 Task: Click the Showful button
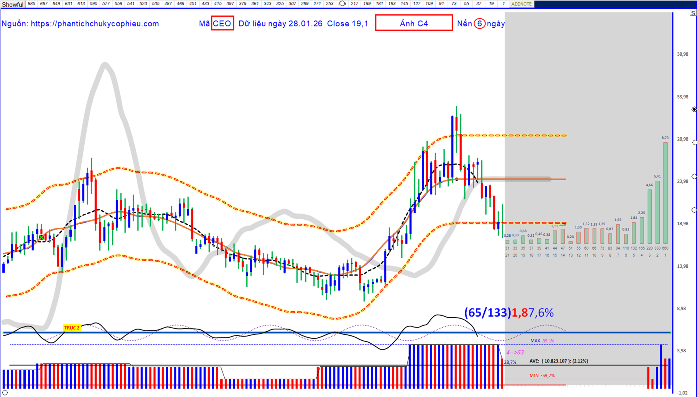[13, 4]
